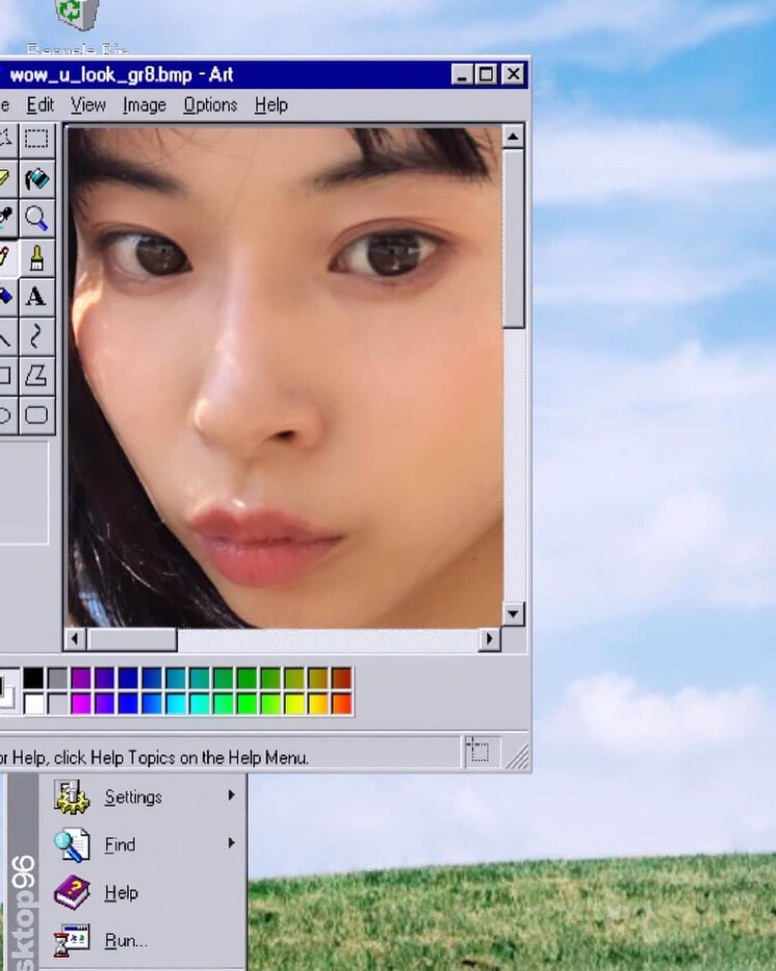Open the Options menu
776x971 pixels.
[210, 105]
